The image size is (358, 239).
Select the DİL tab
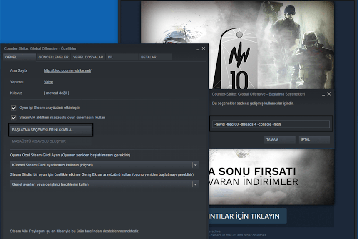pos(122,57)
